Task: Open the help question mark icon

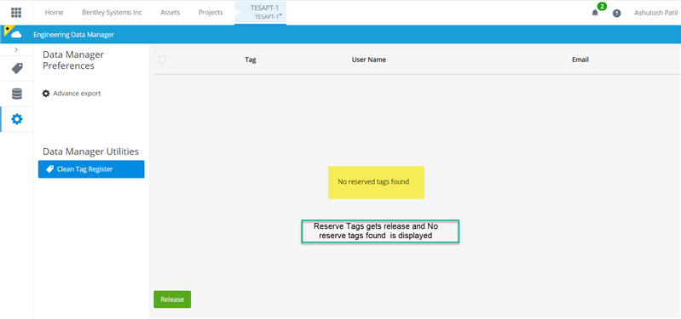Action: pos(616,13)
